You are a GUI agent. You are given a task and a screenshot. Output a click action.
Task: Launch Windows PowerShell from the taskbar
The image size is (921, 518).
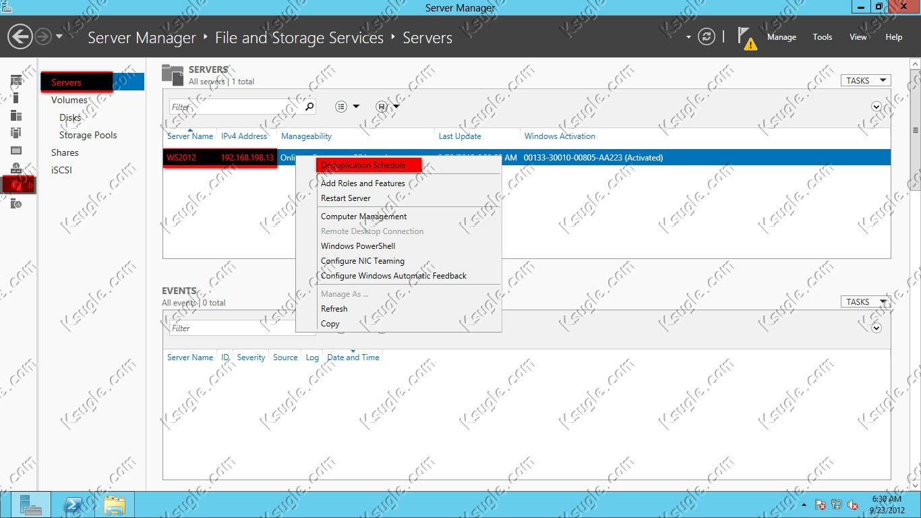tap(73, 505)
